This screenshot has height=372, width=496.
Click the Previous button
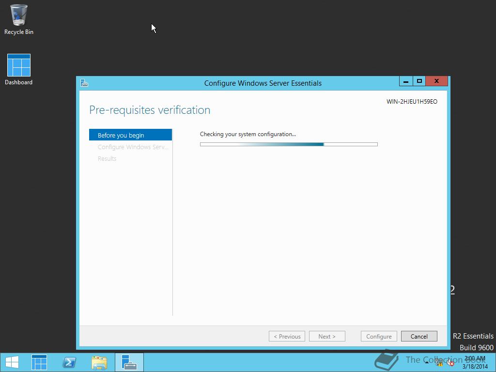point(287,336)
